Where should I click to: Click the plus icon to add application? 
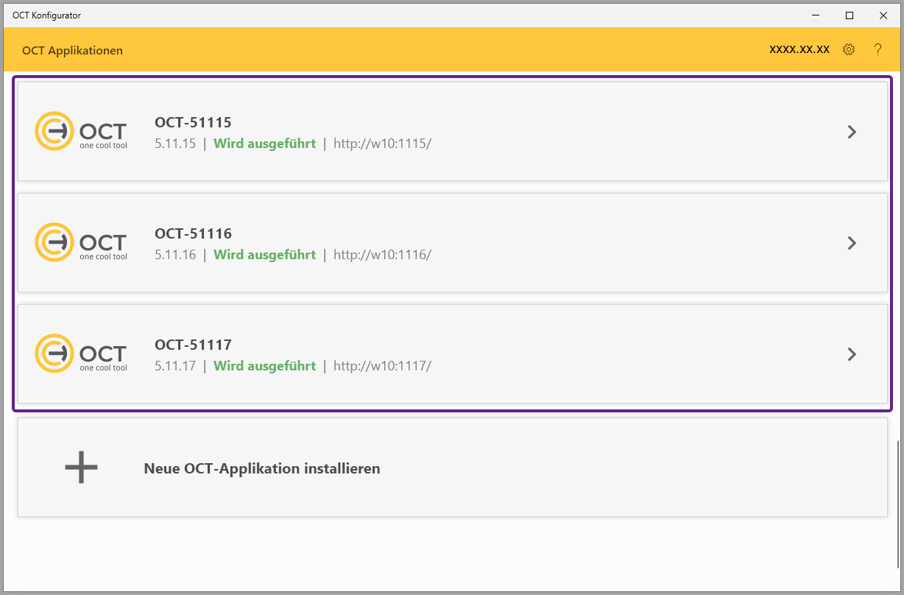click(x=81, y=468)
